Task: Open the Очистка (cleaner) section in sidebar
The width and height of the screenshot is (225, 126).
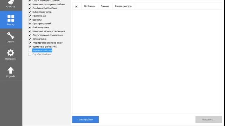Action: tap(11, 4)
